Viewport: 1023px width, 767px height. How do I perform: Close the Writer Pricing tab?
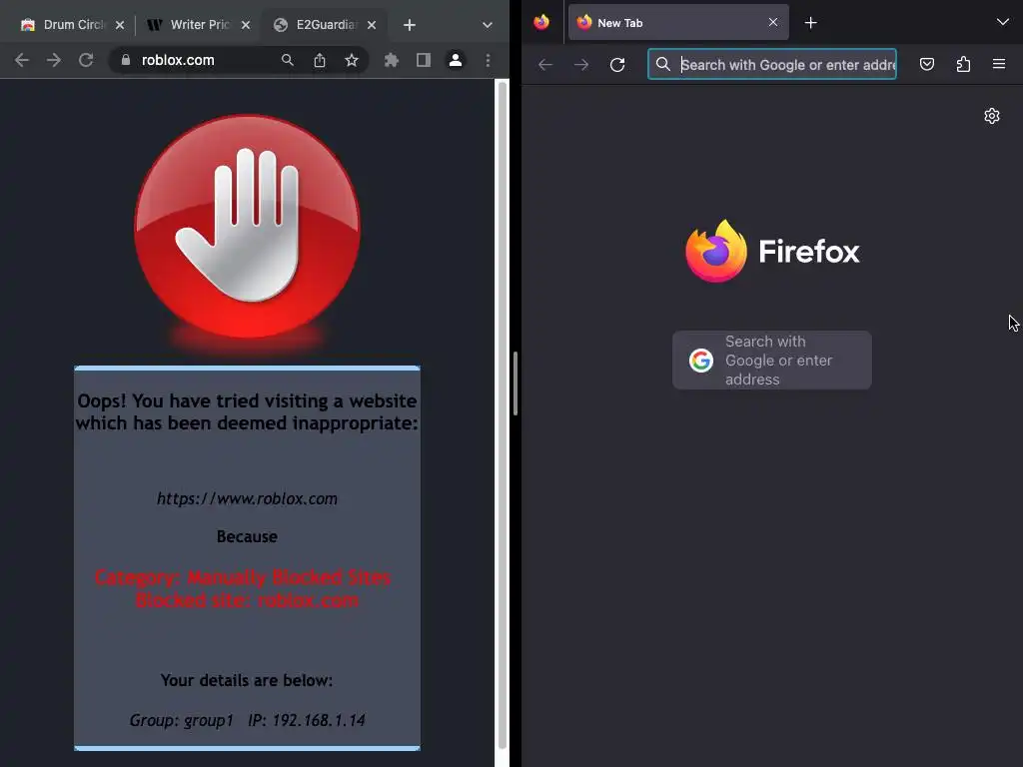246,25
